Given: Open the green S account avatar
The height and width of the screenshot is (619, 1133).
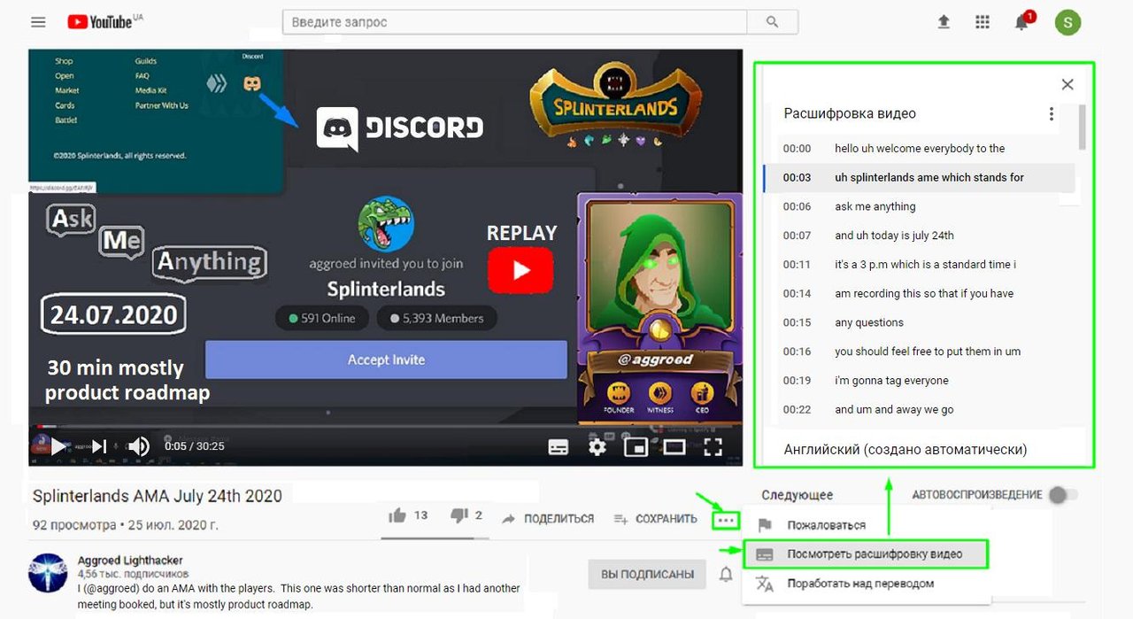Looking at the screenshot, I should point(1067,22).
